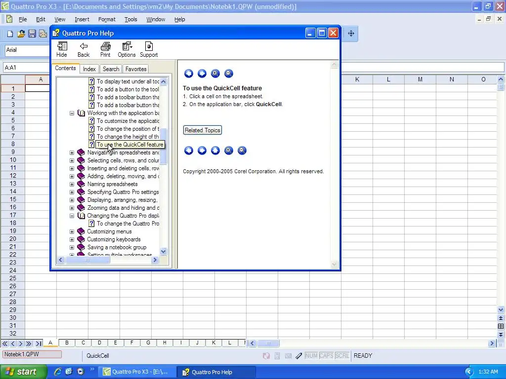Click the pencil icon in the status bar
This screenshot has width=506, height=379.
pyautogui.click(x=299, y=356)
